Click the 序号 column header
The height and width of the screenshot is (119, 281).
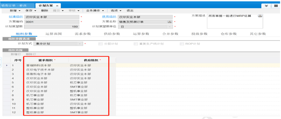click(x=18, y=60)
